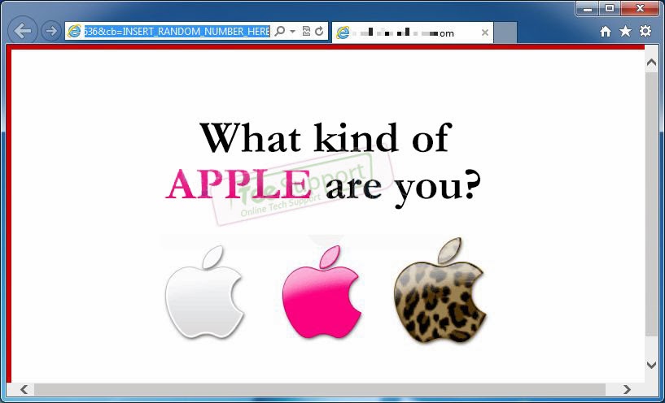
Task: Select the tab with the blurred title
Action: (412, 32)
